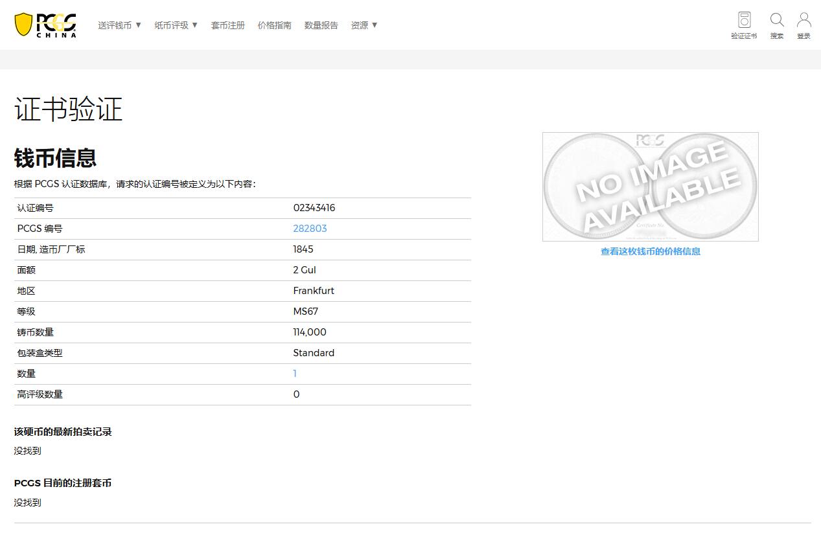Open the 价格指南 menu item
The height and width of the screenshot is (533, 821).
[x=275, y=25]
